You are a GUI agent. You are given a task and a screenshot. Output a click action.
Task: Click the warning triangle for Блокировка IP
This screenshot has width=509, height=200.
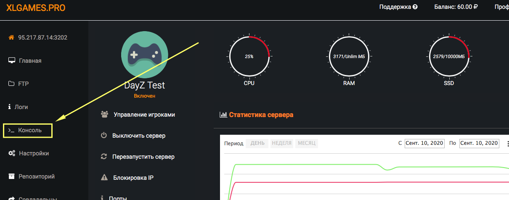pos(104,178)
